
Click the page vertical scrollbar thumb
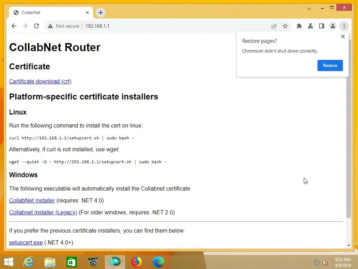point(349,128)
